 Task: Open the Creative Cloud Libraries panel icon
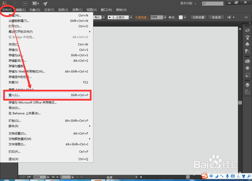click(x=247, y=61)
